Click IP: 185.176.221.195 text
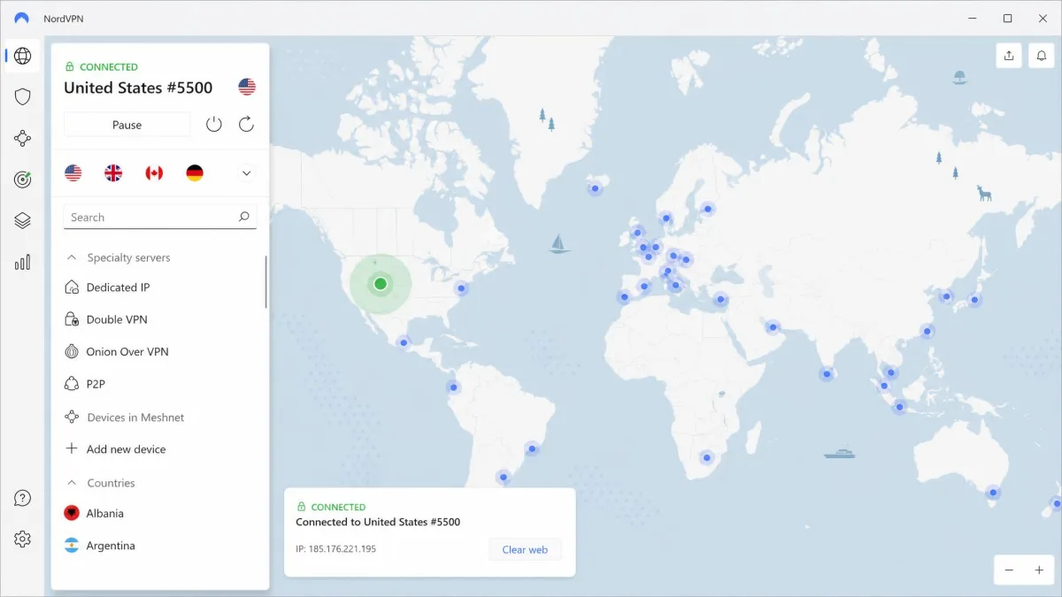 [x=336, y=549]
